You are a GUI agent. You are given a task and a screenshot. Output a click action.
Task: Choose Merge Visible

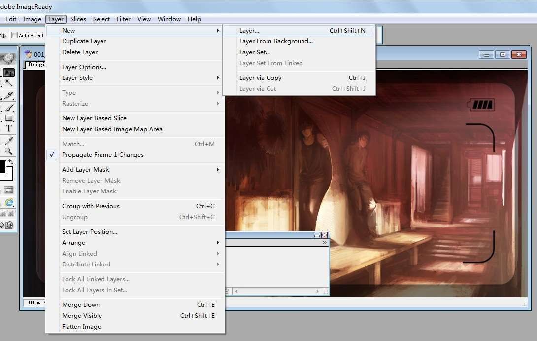pyautogui.click(x=135, y=316)
